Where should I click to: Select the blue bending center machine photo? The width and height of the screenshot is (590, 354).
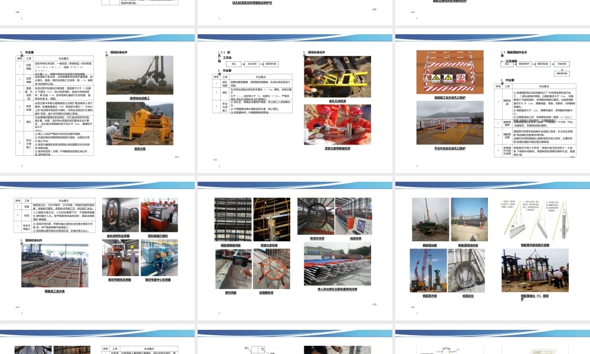(159, 258)
